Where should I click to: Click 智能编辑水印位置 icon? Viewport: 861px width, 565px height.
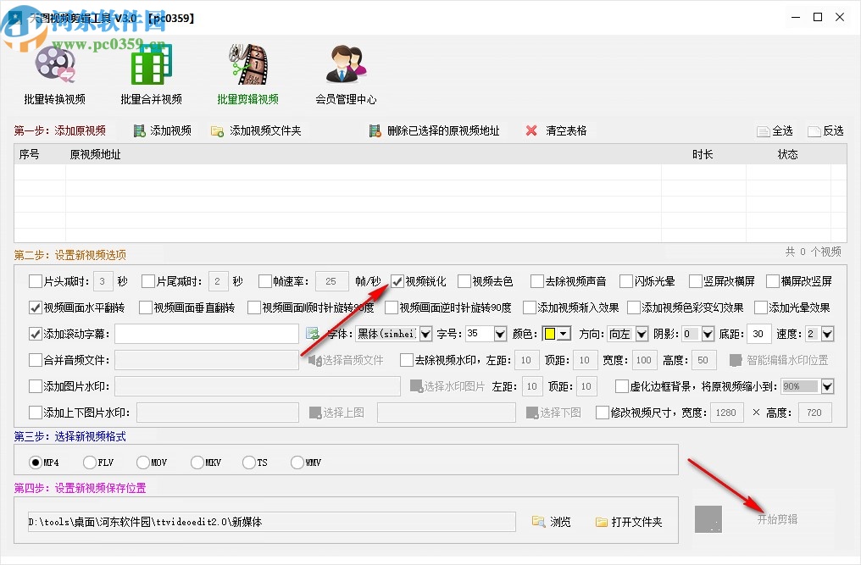point(736,360)
